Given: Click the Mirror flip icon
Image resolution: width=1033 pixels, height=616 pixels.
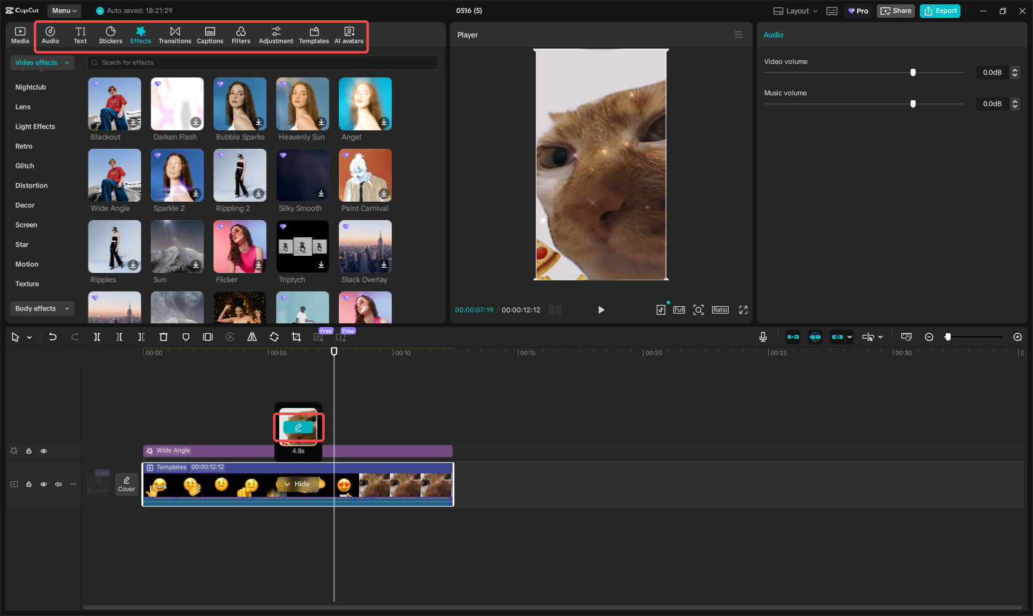Looking at the screenshot, I should click(x=252, y=337).
